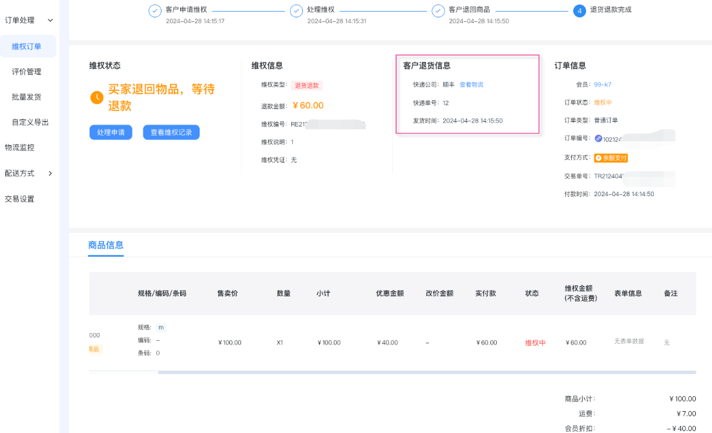Collapse the 订单处理 sidebar section
The height and width of the screenshot is (433, 712).
click(50, 21)
